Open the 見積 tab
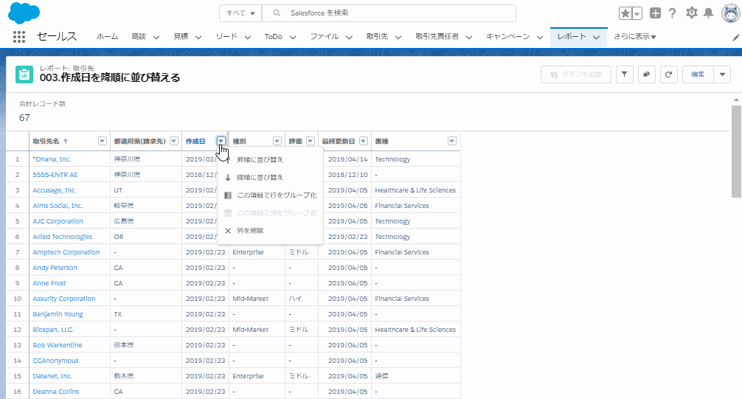Screen dimensions: 742x399 pos(181,36)
